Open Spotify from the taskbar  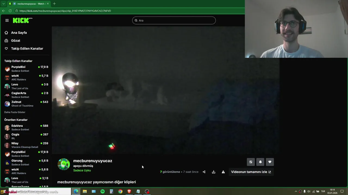[x=102, y=191]
